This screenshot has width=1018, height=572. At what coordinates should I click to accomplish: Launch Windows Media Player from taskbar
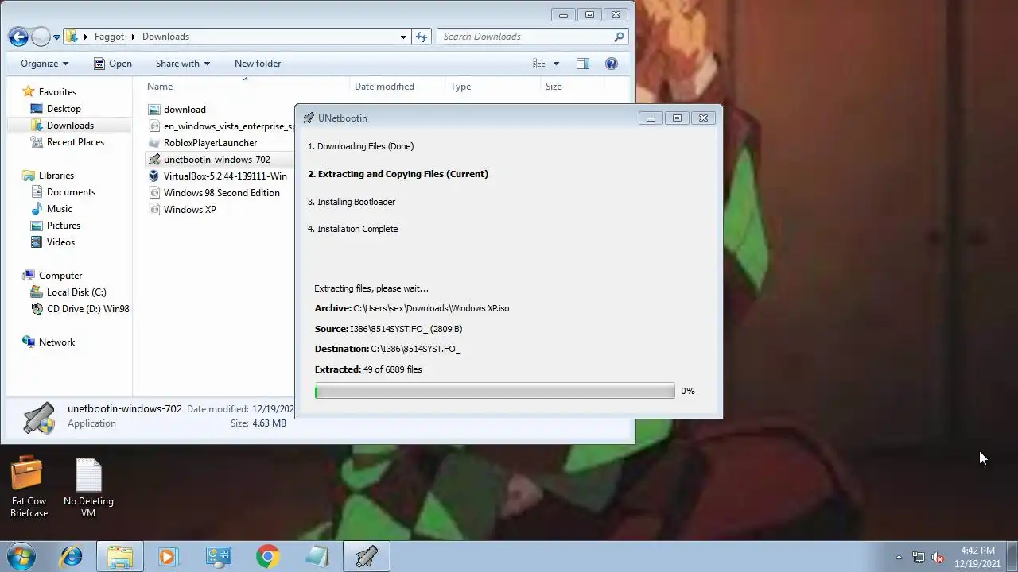tap(168, 557)
